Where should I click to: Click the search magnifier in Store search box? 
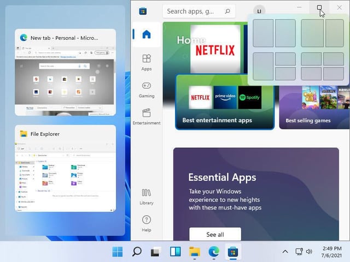[227, 11]
